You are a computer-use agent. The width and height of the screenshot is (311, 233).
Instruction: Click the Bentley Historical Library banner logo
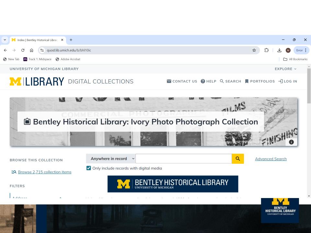[173, 184]
